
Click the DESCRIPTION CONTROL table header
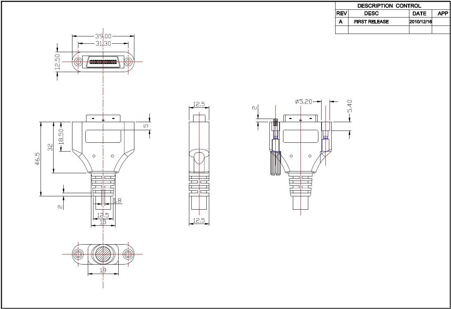pyautogui.click(x=389, y=6)
